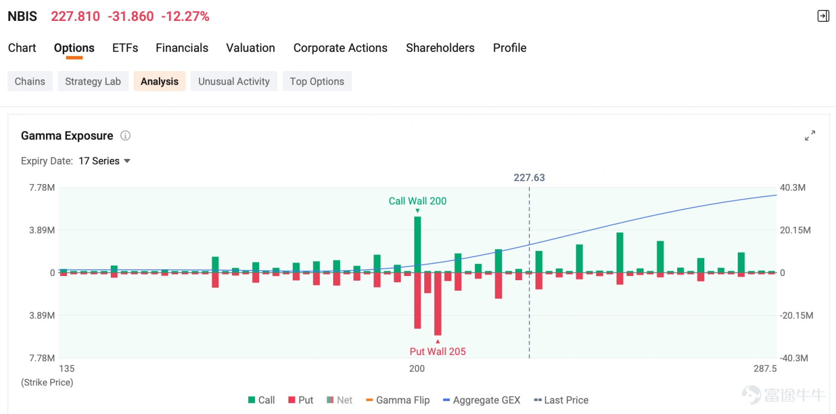Click the Put Wall 205 marker label
The width and height of the screenshot is (836, 414).
point(437,352)
